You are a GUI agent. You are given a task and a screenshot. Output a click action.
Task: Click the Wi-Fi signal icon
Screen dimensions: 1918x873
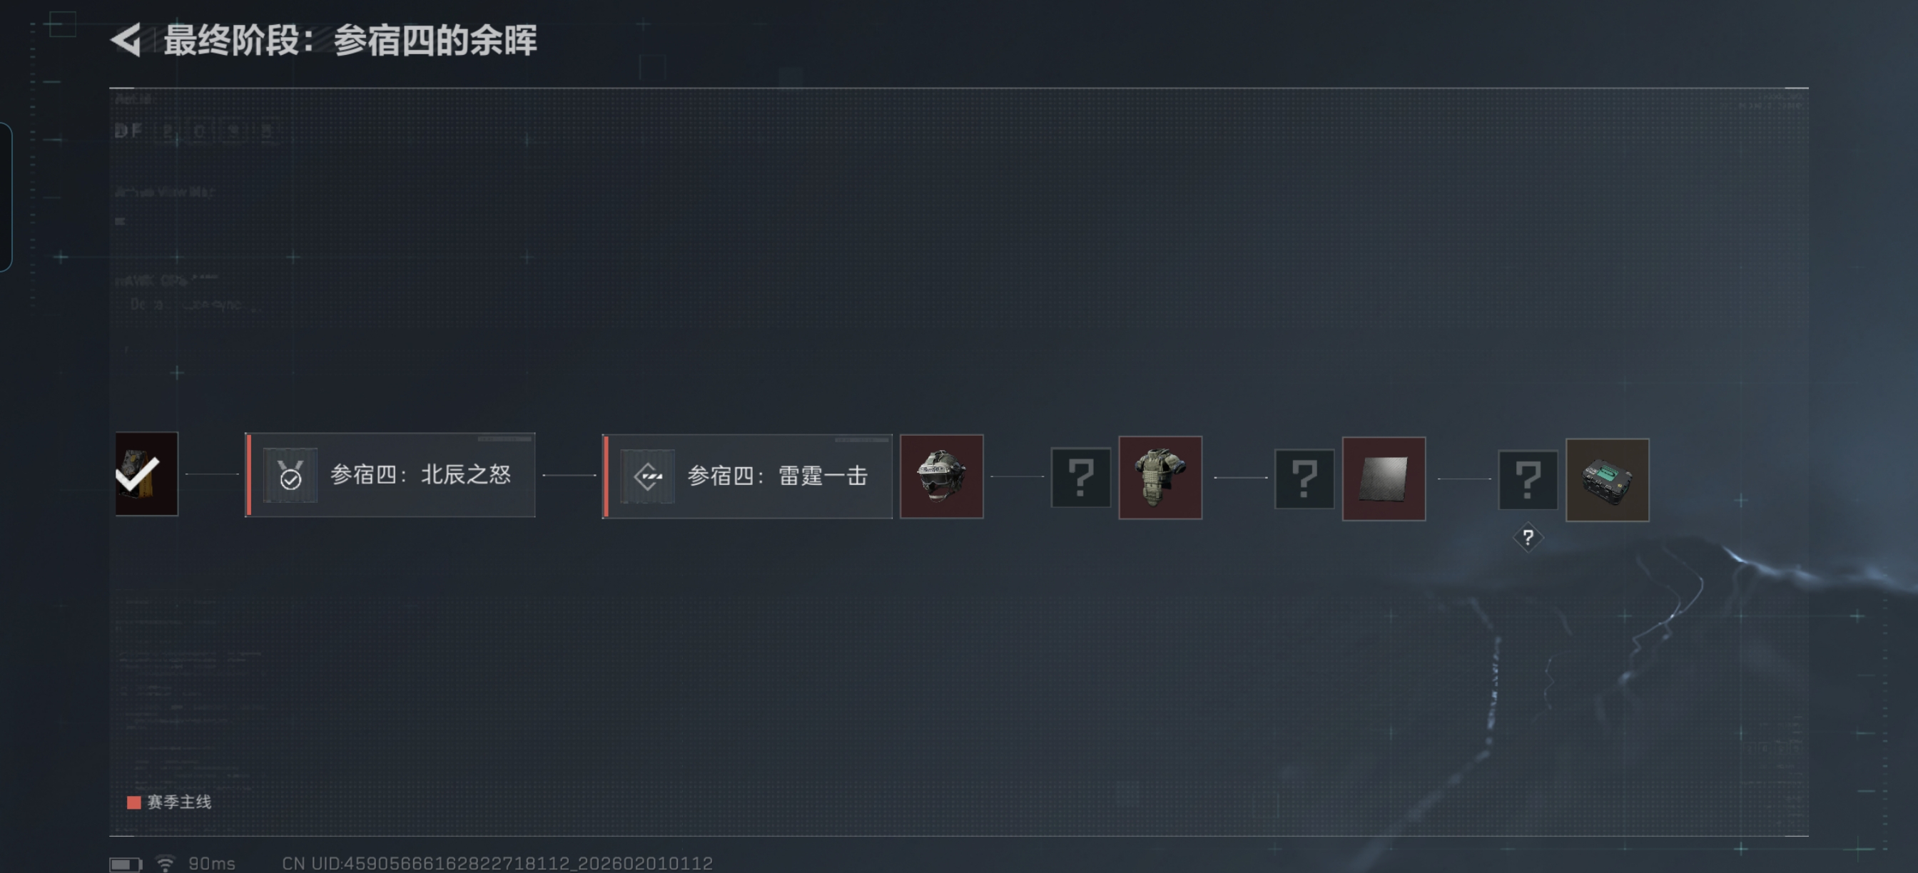[x=166, y=863]
